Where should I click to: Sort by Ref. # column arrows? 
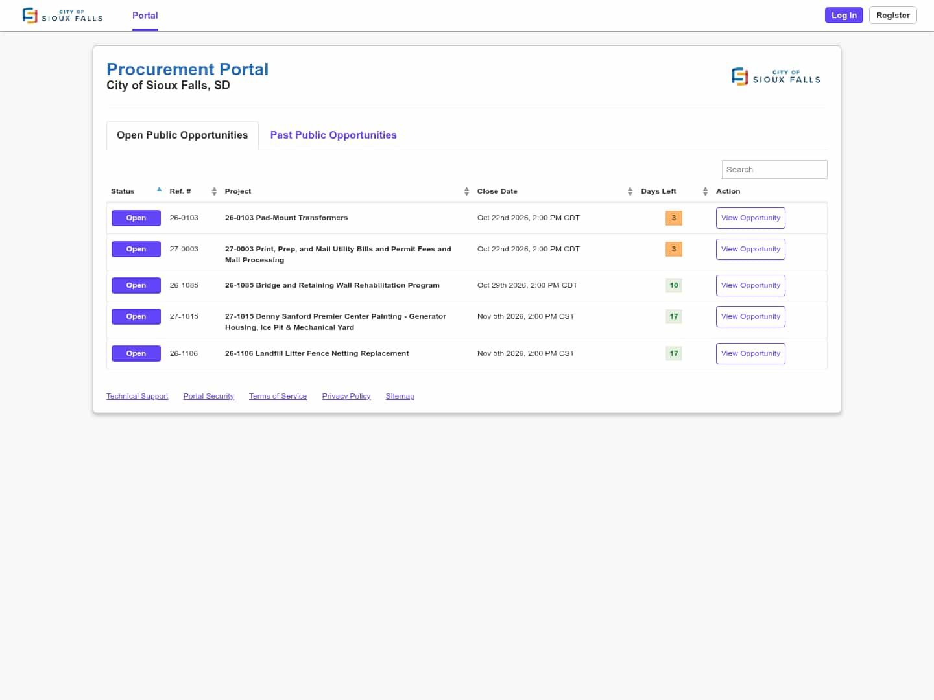point(214,191)
